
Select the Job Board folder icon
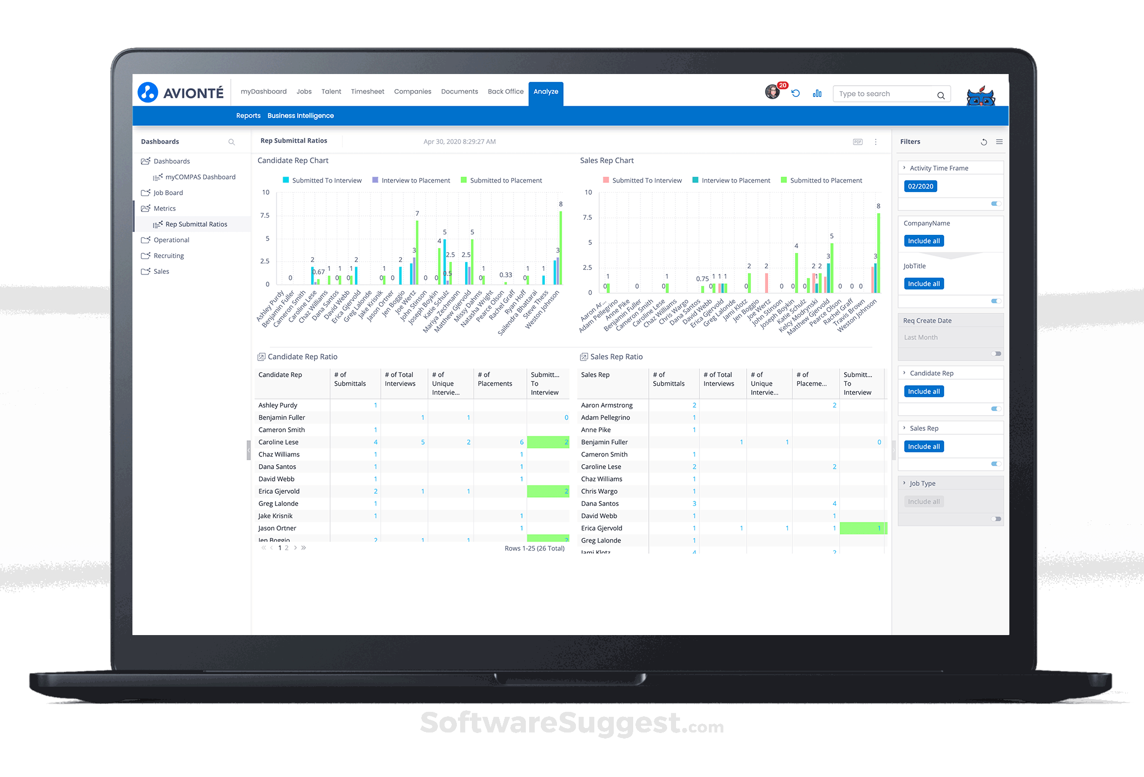(x=146, y=193)
